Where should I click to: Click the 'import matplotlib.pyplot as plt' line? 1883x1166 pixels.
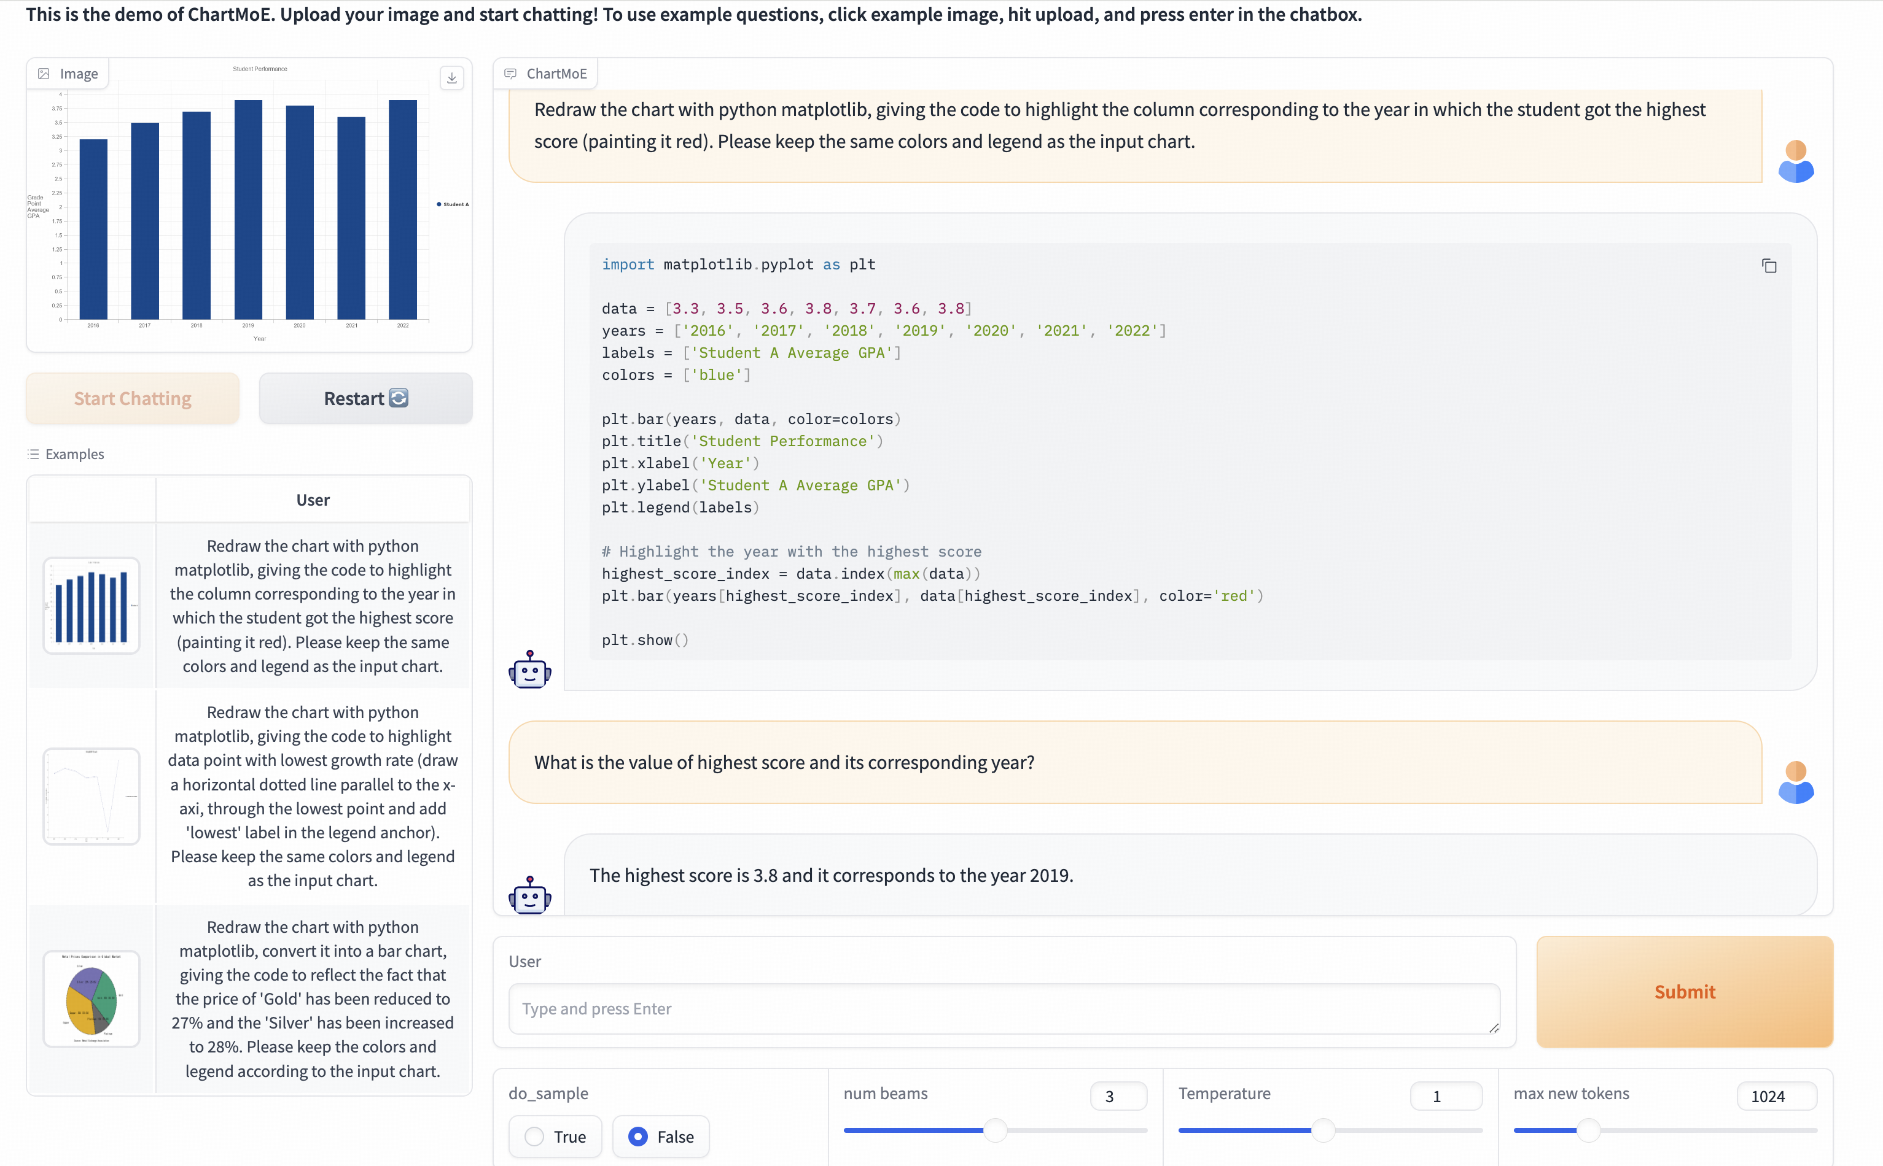tap(739, 264)
